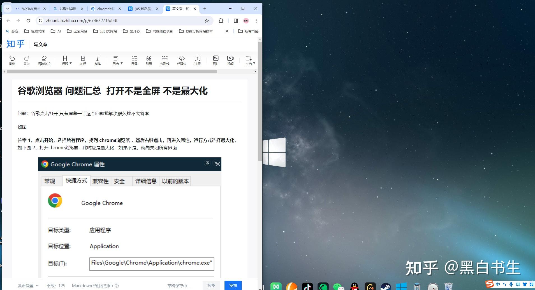Screen dimensions: 535x290
Task: Toggle the Chrome side panel
Action: 236,21
